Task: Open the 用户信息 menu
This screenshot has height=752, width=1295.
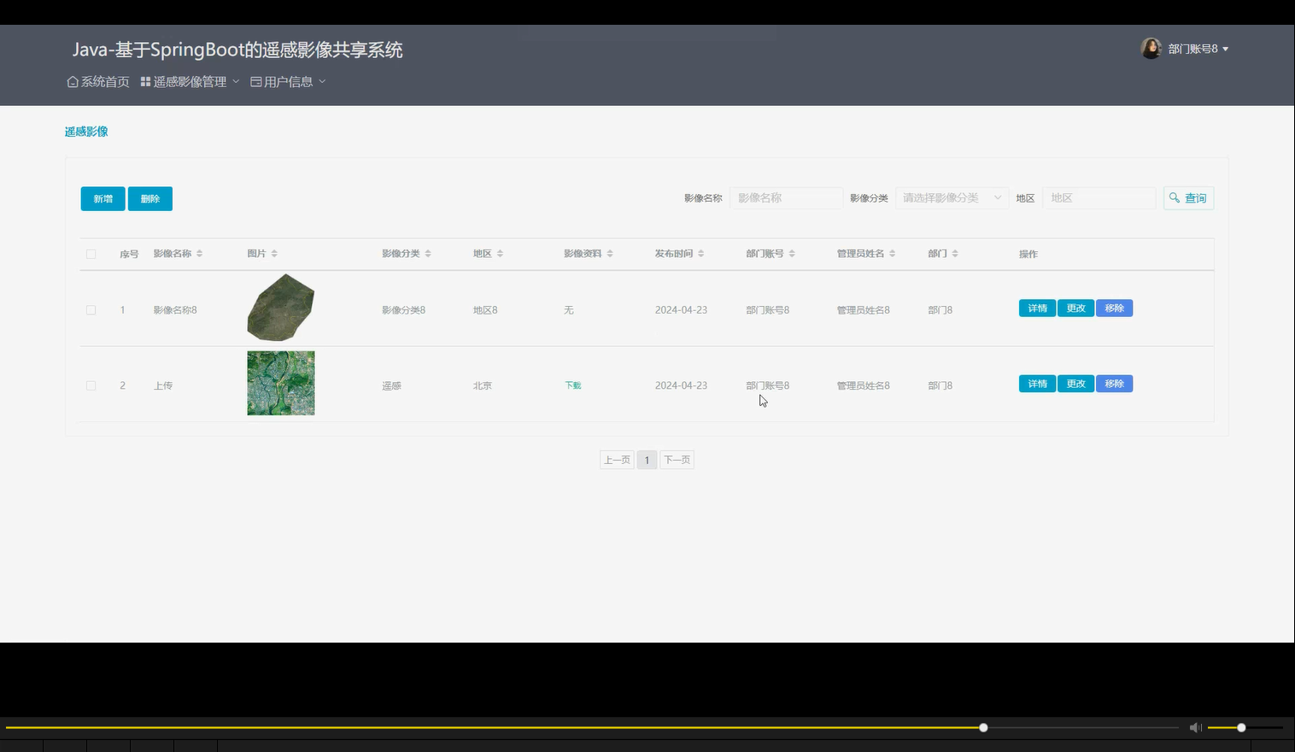Action: [287, 81]
